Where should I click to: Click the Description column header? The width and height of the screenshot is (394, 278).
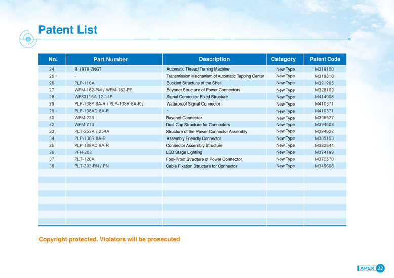pos(214,59)
